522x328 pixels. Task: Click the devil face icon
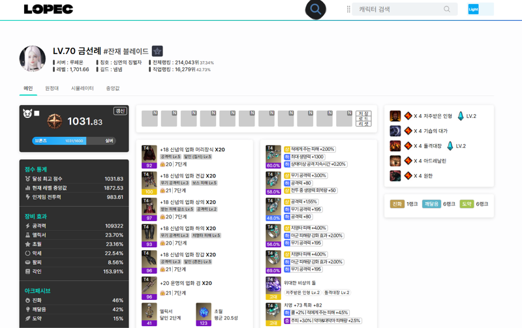27,113
